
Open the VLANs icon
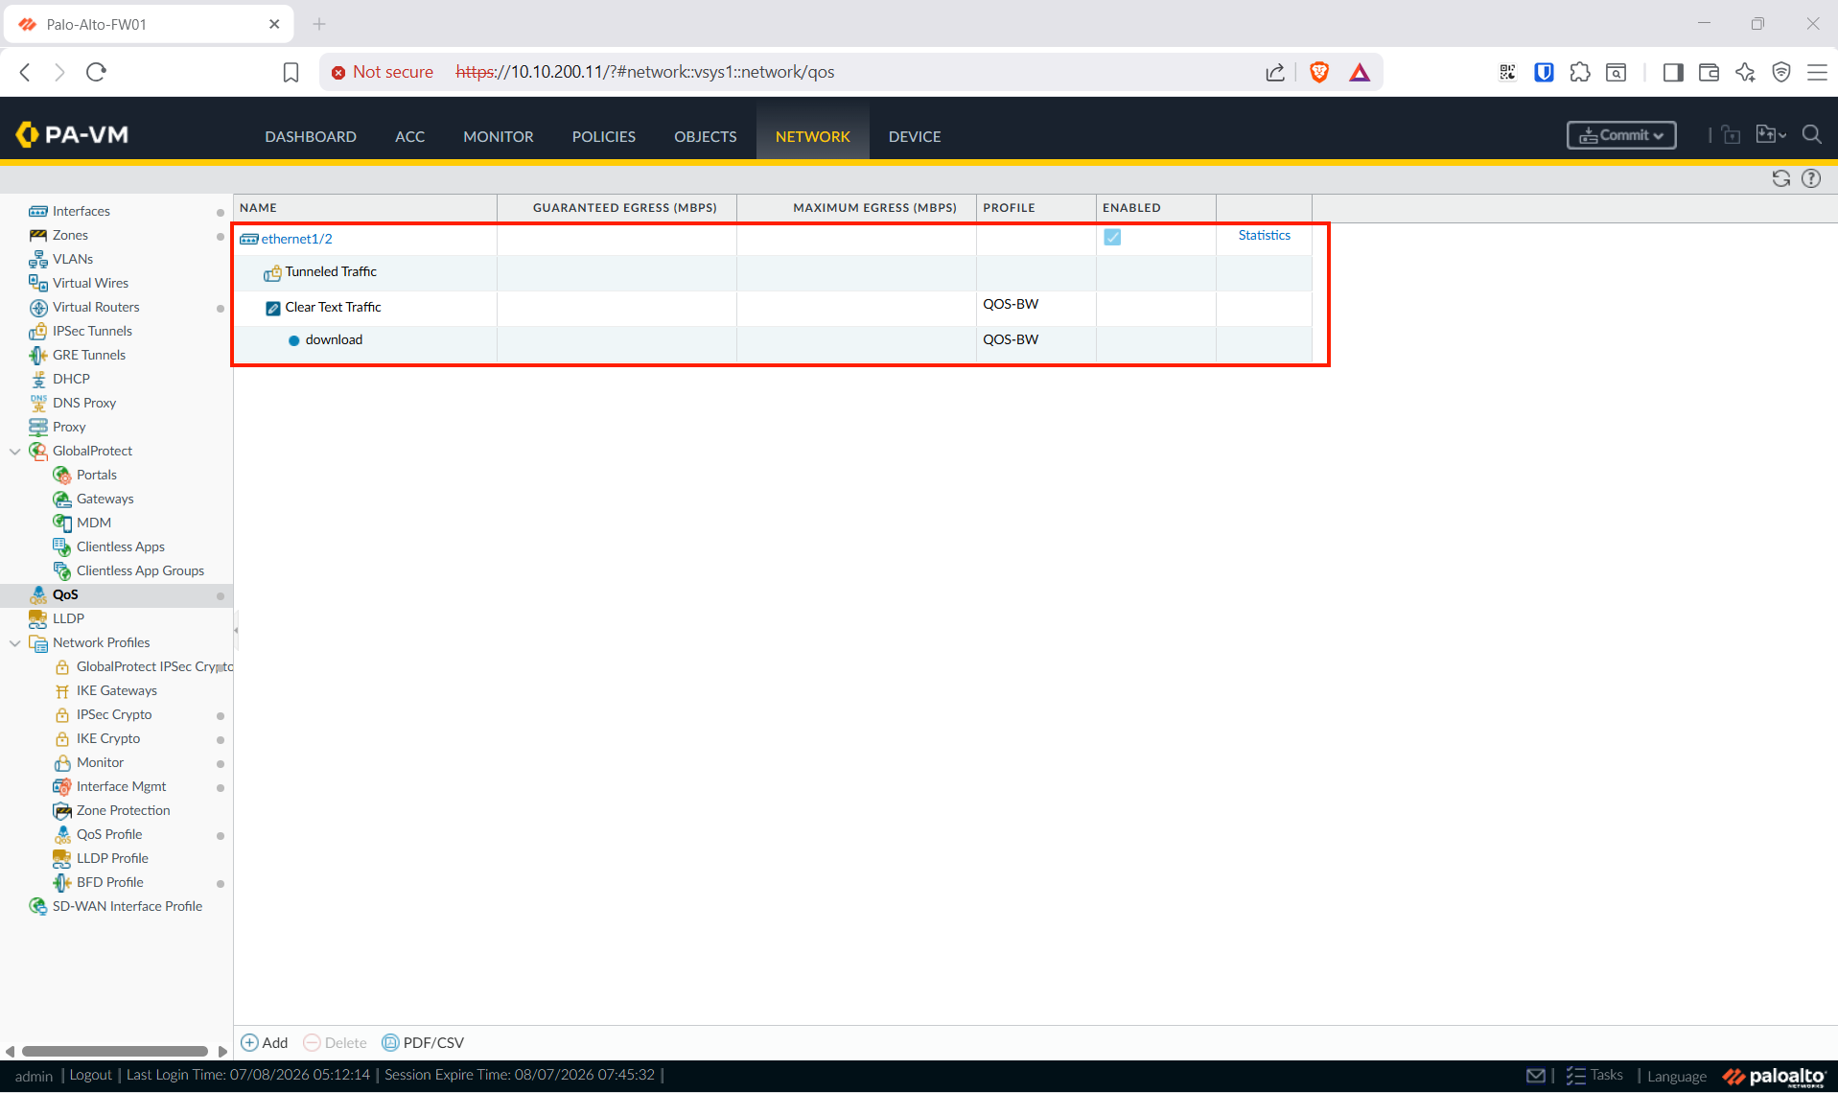(x=38, y=259)
